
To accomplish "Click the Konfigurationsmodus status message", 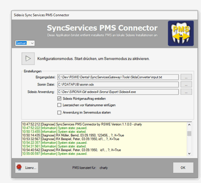I will pyautogui.click(x=93, y=59).
